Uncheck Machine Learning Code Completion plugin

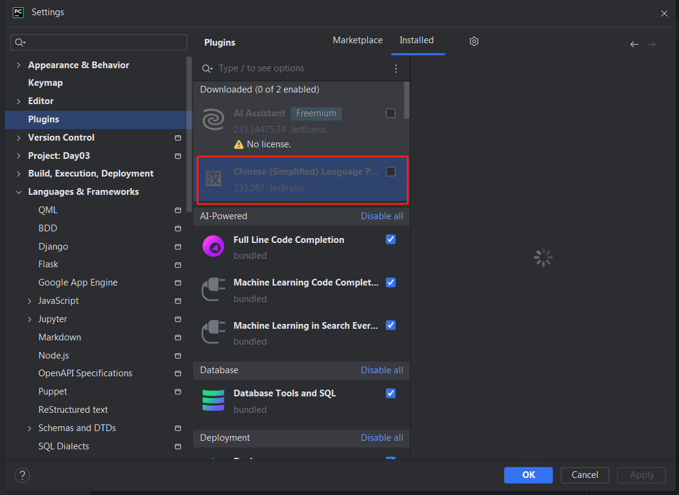[391, 283]
